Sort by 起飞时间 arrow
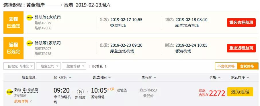260x106 pixels. [70, 77]
